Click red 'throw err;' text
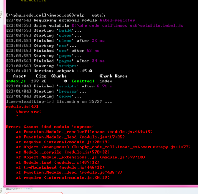The height and width of the screenshot is (194, 198). point(29,112)
